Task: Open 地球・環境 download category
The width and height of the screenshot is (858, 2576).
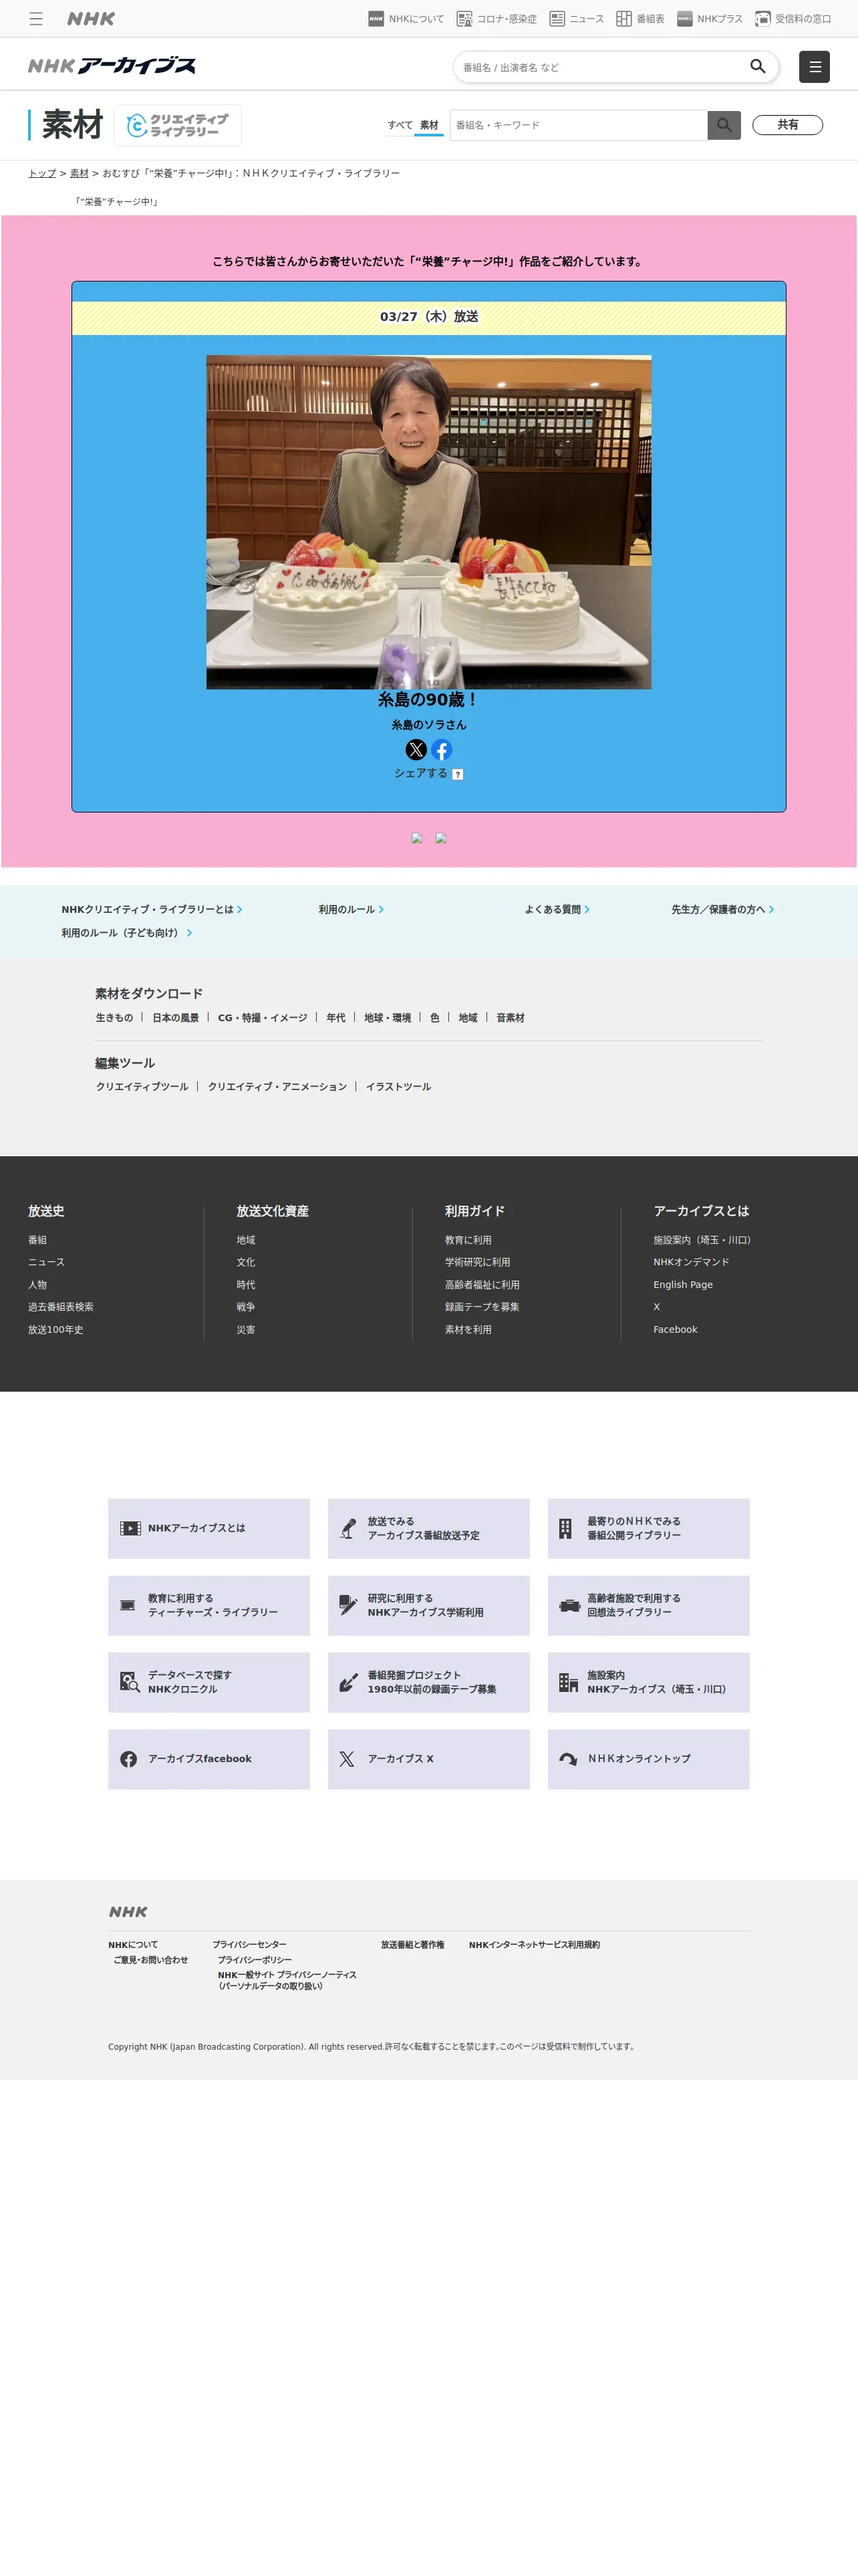Action: coord(388,1017)
